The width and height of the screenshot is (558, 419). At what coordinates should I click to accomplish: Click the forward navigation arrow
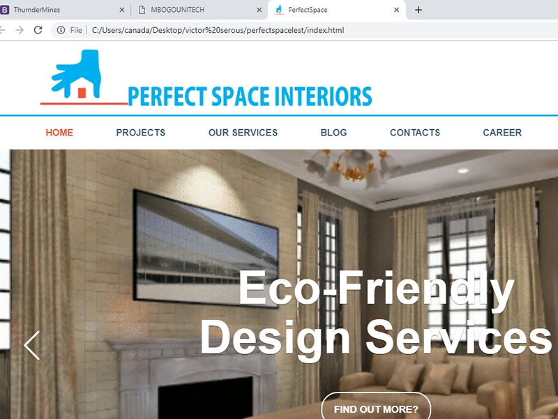click(x=20, y=30)
